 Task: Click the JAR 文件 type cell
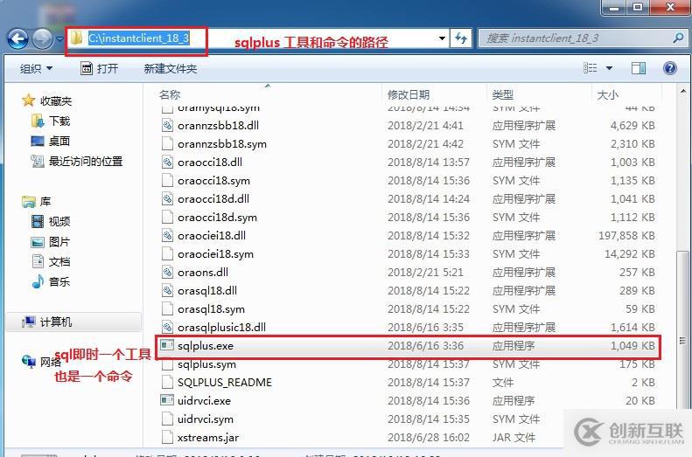tap(514, 438)
